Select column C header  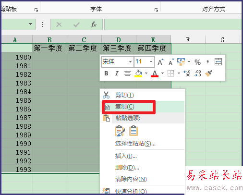pyautogui.click(x=84, y=39)
